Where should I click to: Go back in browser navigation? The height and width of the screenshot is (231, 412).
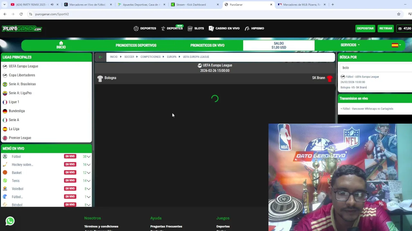[x=5, y=14]
